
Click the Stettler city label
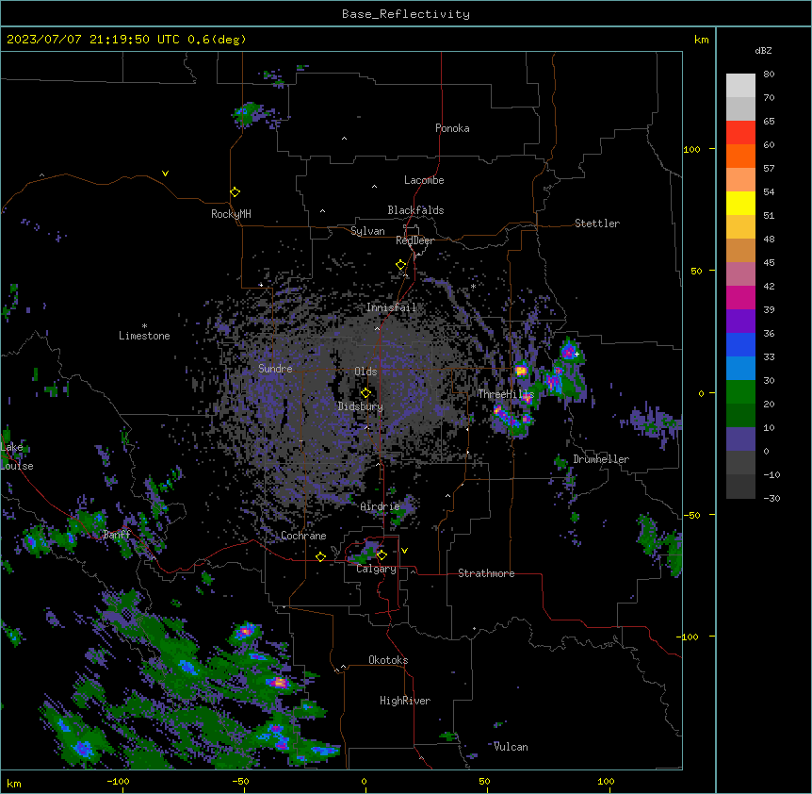[597, 223]
